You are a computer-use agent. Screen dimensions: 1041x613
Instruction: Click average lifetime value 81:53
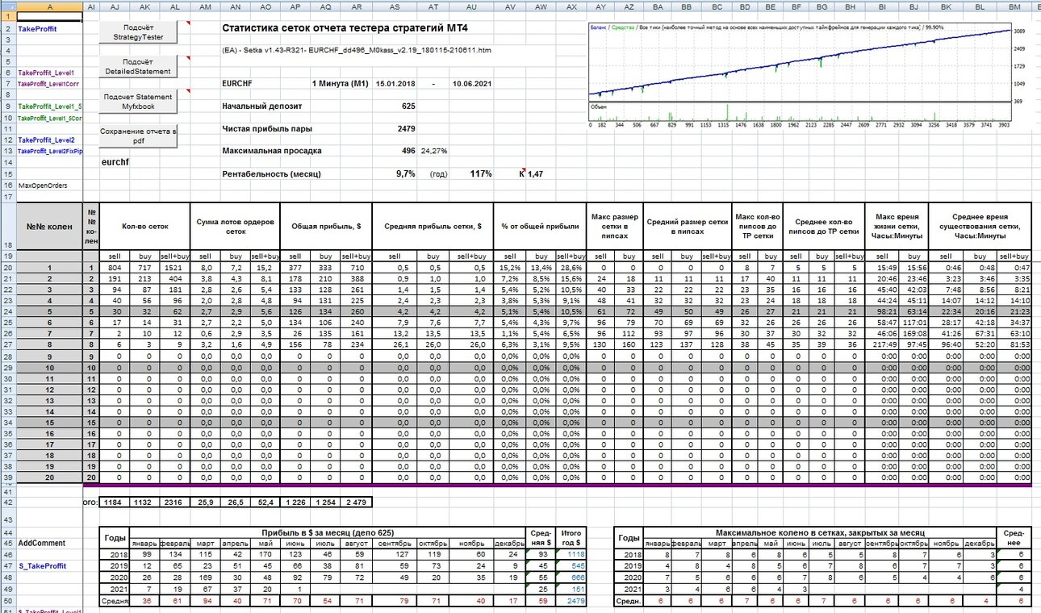(x=1013, y=344)
